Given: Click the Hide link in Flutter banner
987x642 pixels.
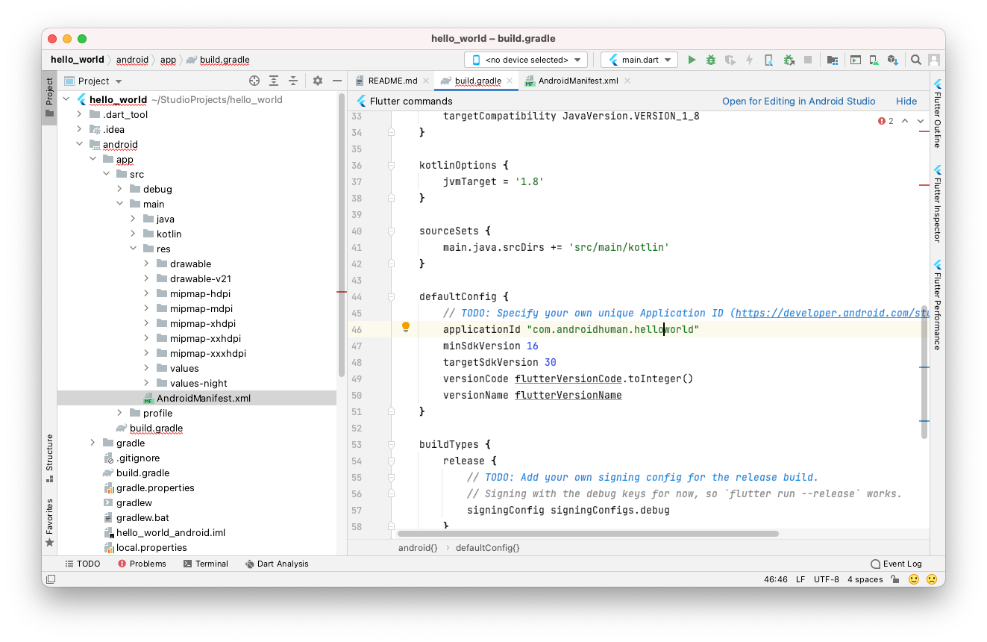Looking at the screenshot, I should [906, 101].
